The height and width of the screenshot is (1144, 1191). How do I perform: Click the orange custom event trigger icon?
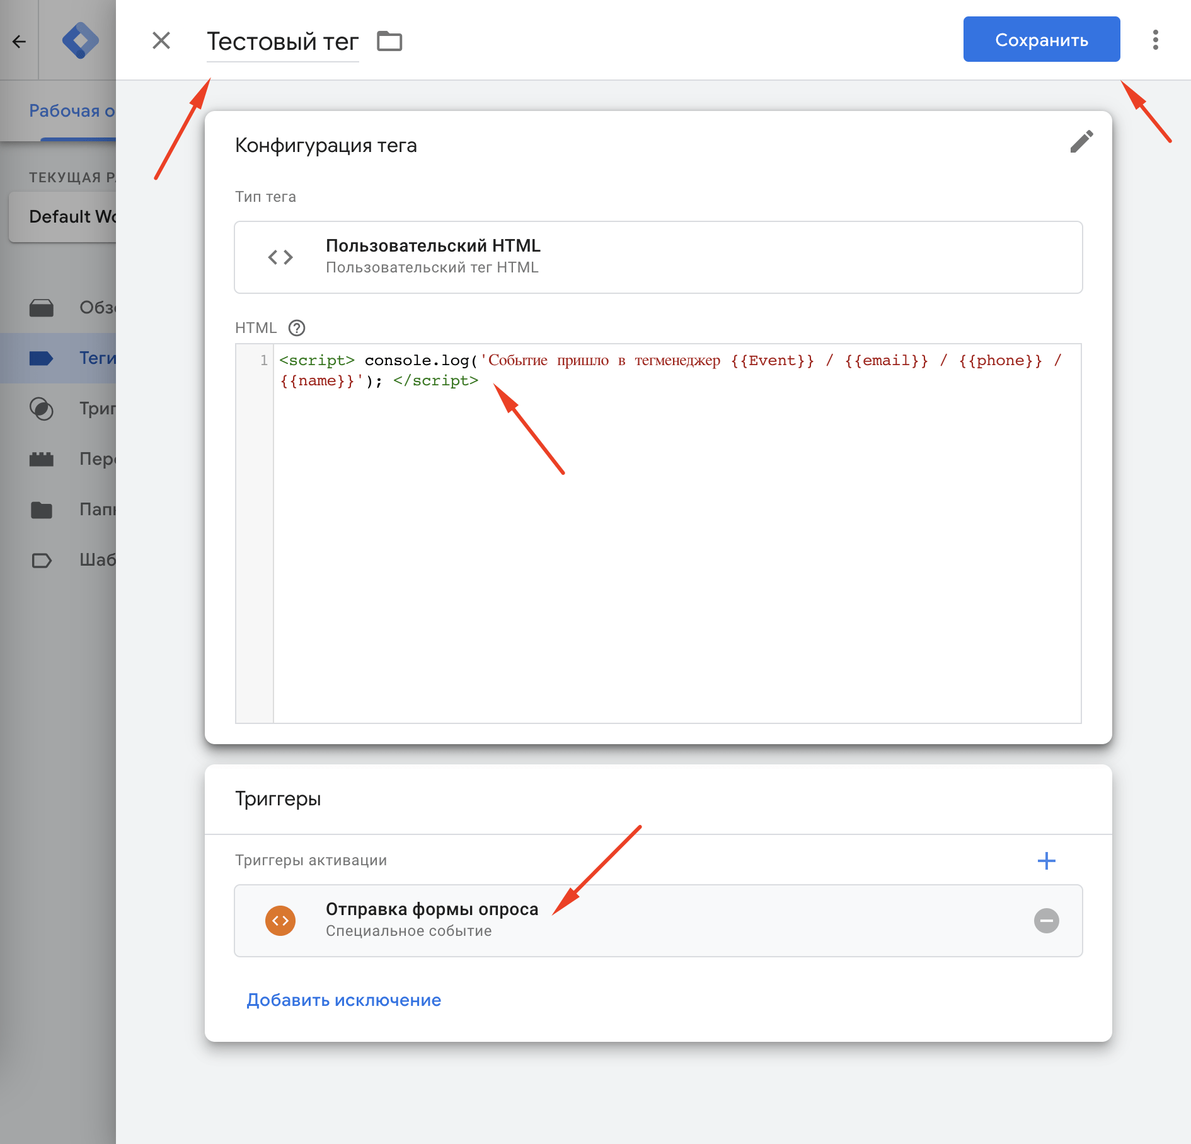tap(280, 920)
